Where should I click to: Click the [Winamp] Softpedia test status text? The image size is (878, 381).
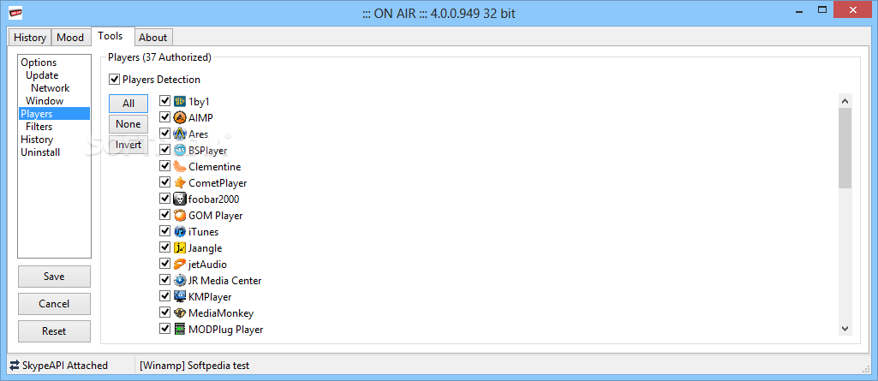coord(194,366)
